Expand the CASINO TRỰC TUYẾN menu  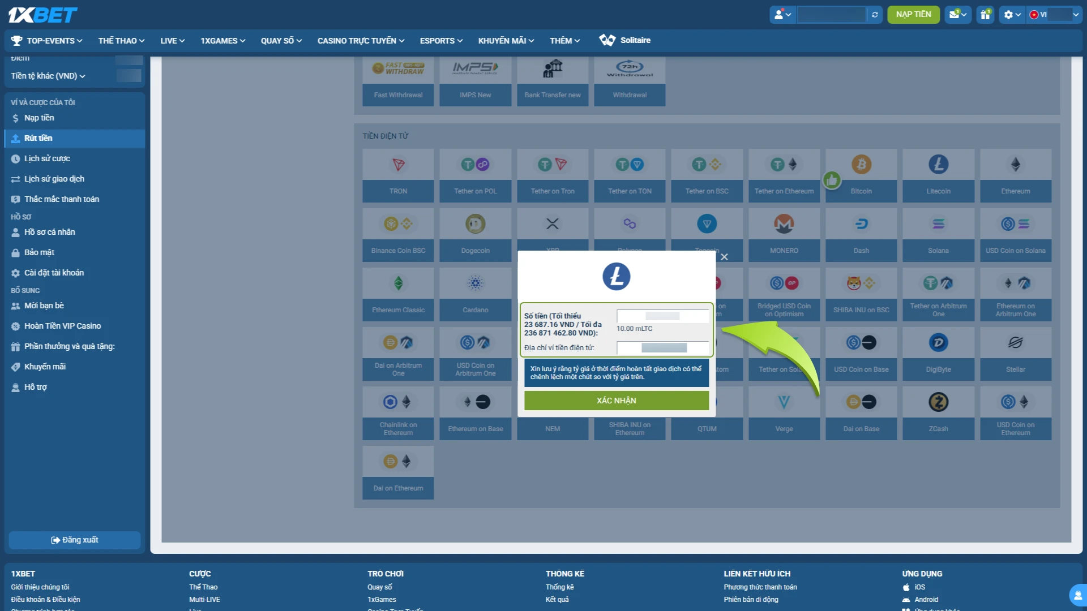[x=361, y=41]
